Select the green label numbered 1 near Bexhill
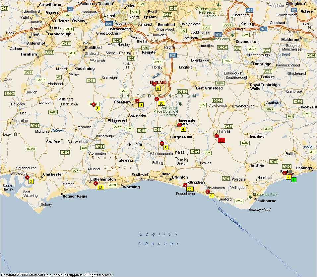This screenshot has width=317, height=277. click(x=293, y=180)
